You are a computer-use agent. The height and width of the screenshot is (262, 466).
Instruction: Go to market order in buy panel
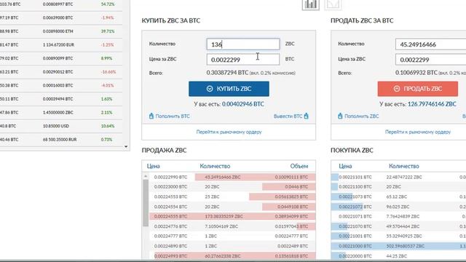tap(229, 132)
